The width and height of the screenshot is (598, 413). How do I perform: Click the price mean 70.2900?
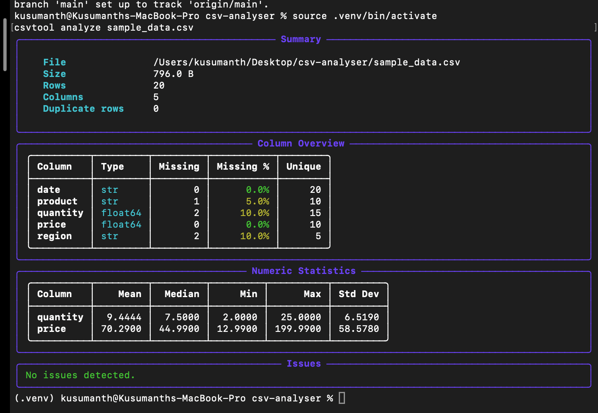(121, 329)
